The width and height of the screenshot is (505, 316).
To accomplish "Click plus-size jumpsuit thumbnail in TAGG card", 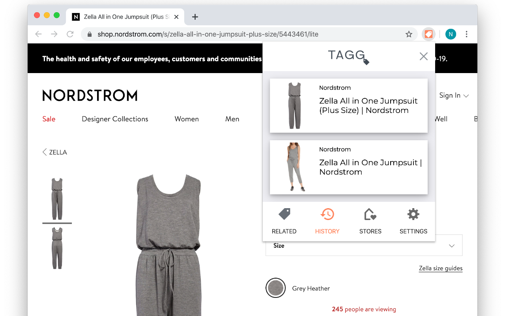I will pos(294,105).
